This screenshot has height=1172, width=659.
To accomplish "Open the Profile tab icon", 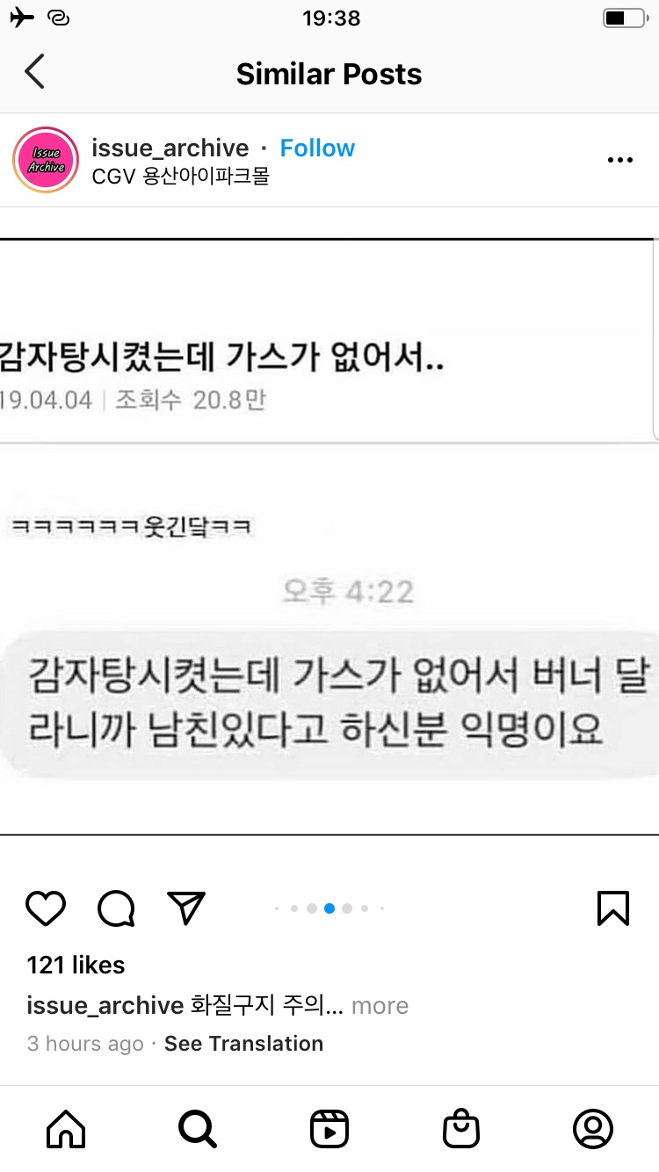I will coord(593,1129).
